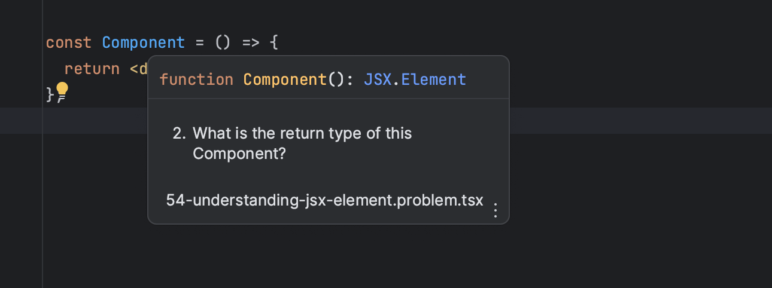
Task: Click the empty parentheses after the equals sign
Action: [223, 43]
